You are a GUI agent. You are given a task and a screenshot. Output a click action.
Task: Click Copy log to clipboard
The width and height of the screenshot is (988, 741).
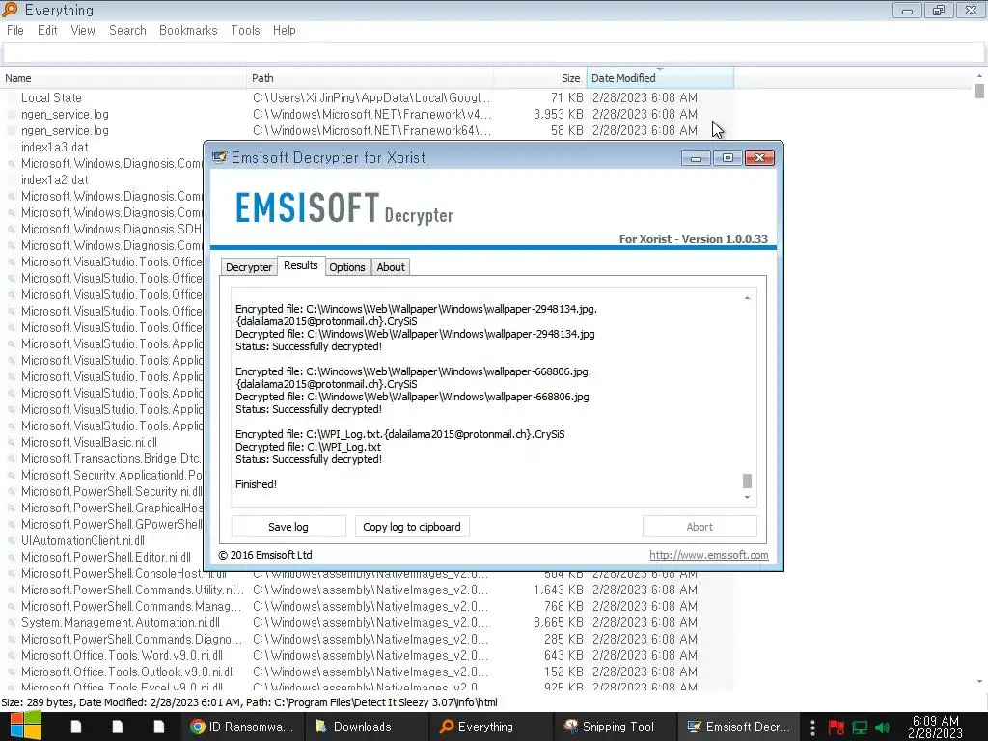[x=412, y=527]
